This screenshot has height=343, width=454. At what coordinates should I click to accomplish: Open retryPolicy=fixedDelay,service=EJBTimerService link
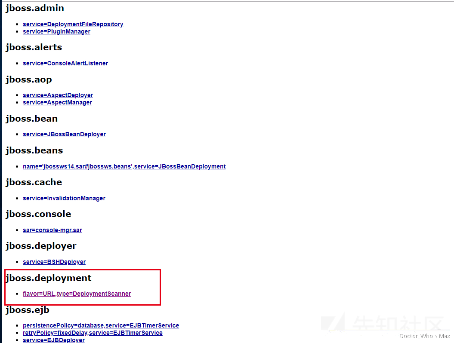tap(93, 333)
